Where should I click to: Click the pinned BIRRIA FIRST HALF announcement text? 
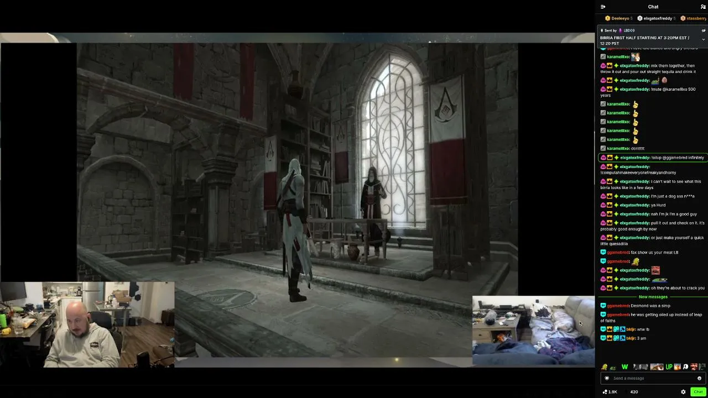tap(645, 40)
